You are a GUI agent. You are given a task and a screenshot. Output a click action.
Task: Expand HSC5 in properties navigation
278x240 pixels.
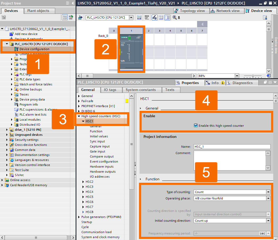83,197
